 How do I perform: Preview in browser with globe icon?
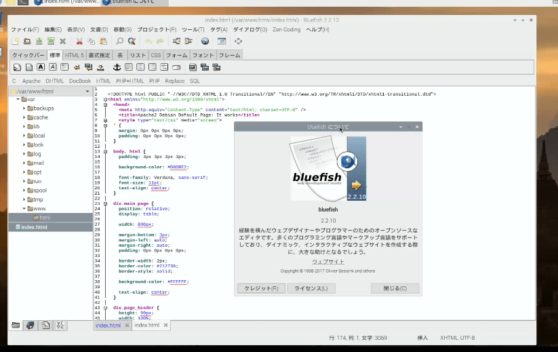[x=205, y=41]
